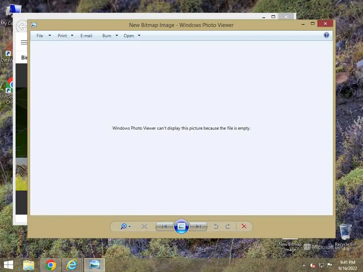363x272 pixels.
Task: Show hidden system tray icons
Action: point(304,265)
